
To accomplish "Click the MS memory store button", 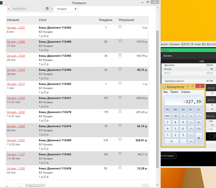I will click(x=183, y=109).
